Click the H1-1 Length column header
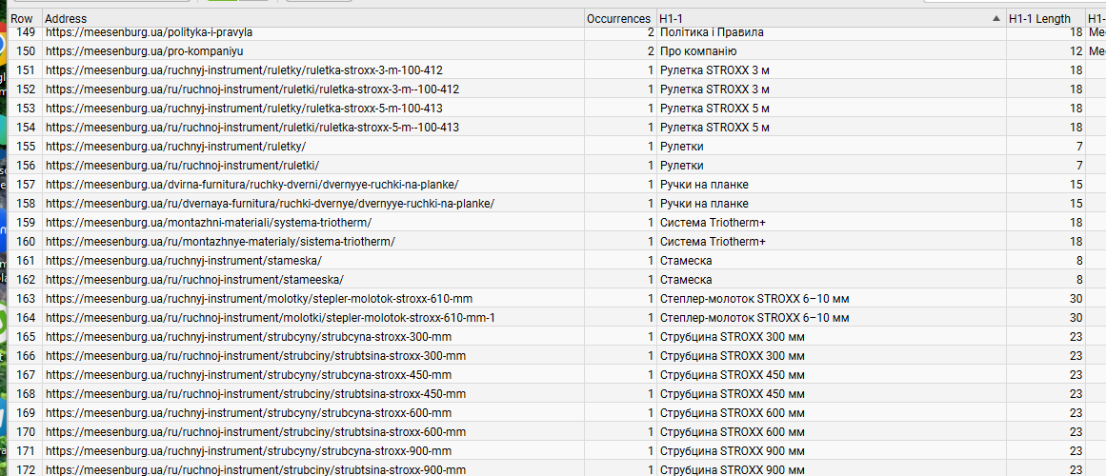The image size is (1106, 476). (1040, 18)
